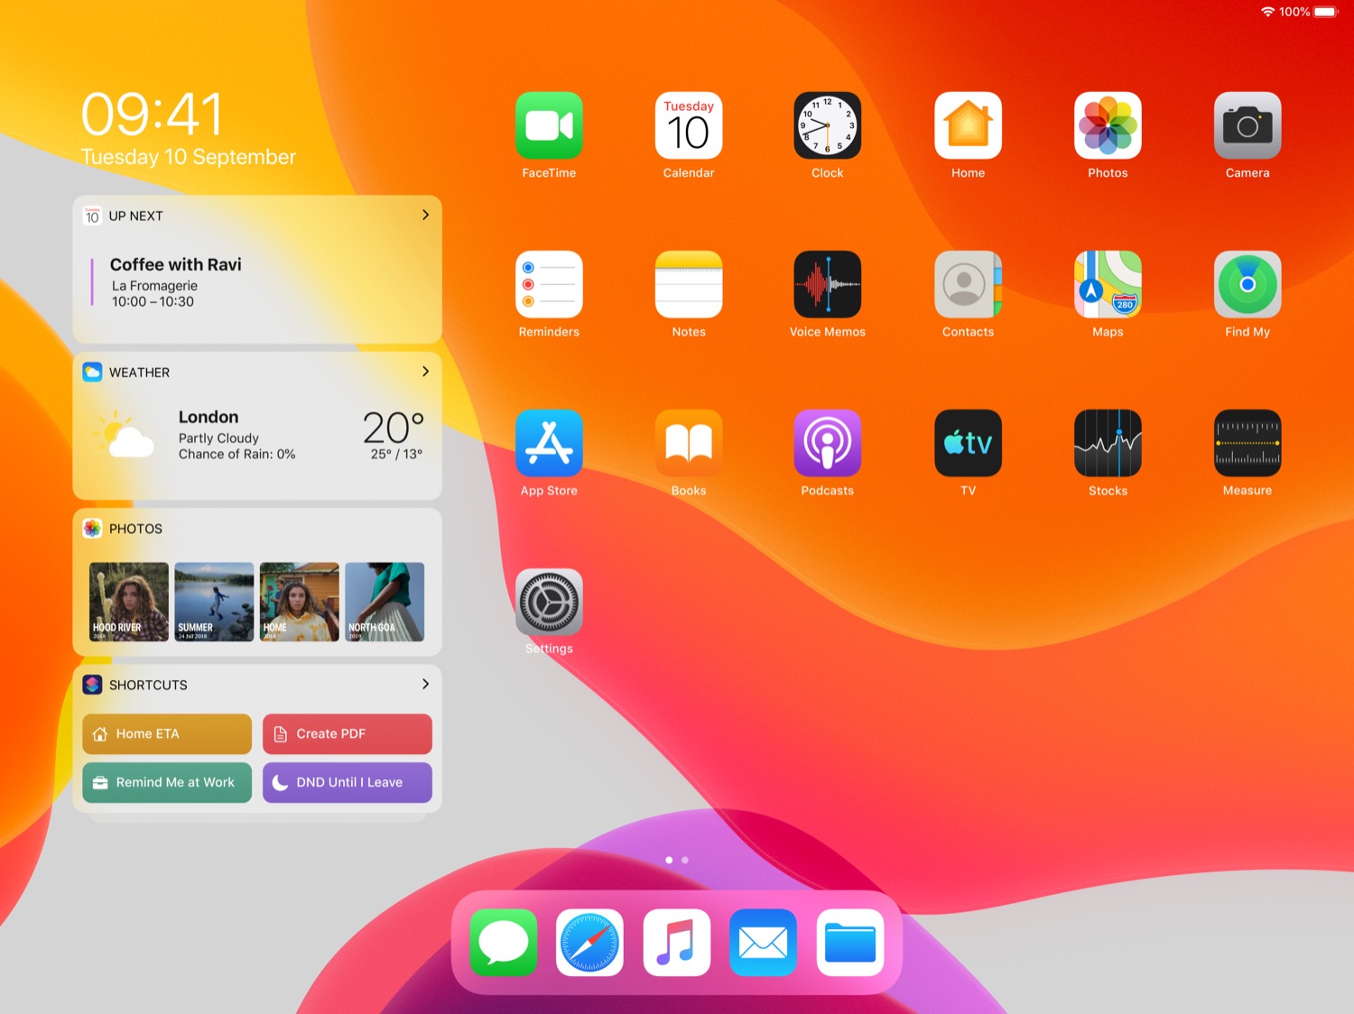
Task: Tap the La Fromagerie location text
Action: point(154,285)
